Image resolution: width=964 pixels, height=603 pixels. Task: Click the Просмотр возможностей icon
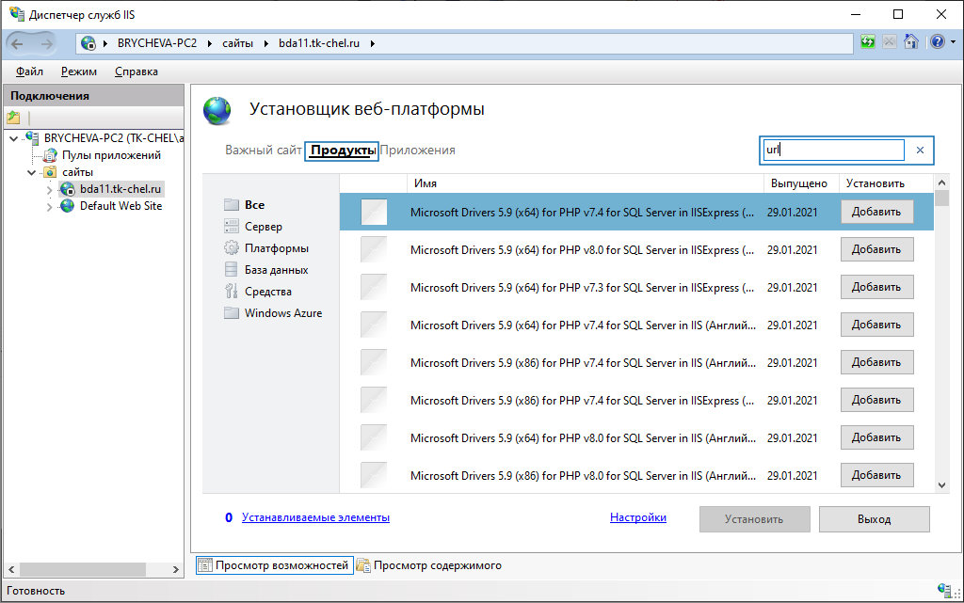coord(204,565)
